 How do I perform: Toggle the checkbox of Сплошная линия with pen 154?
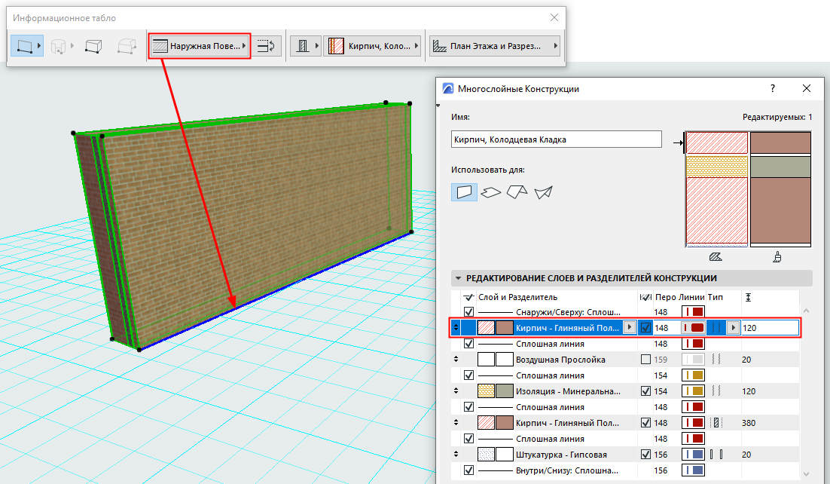coord(468,375)
